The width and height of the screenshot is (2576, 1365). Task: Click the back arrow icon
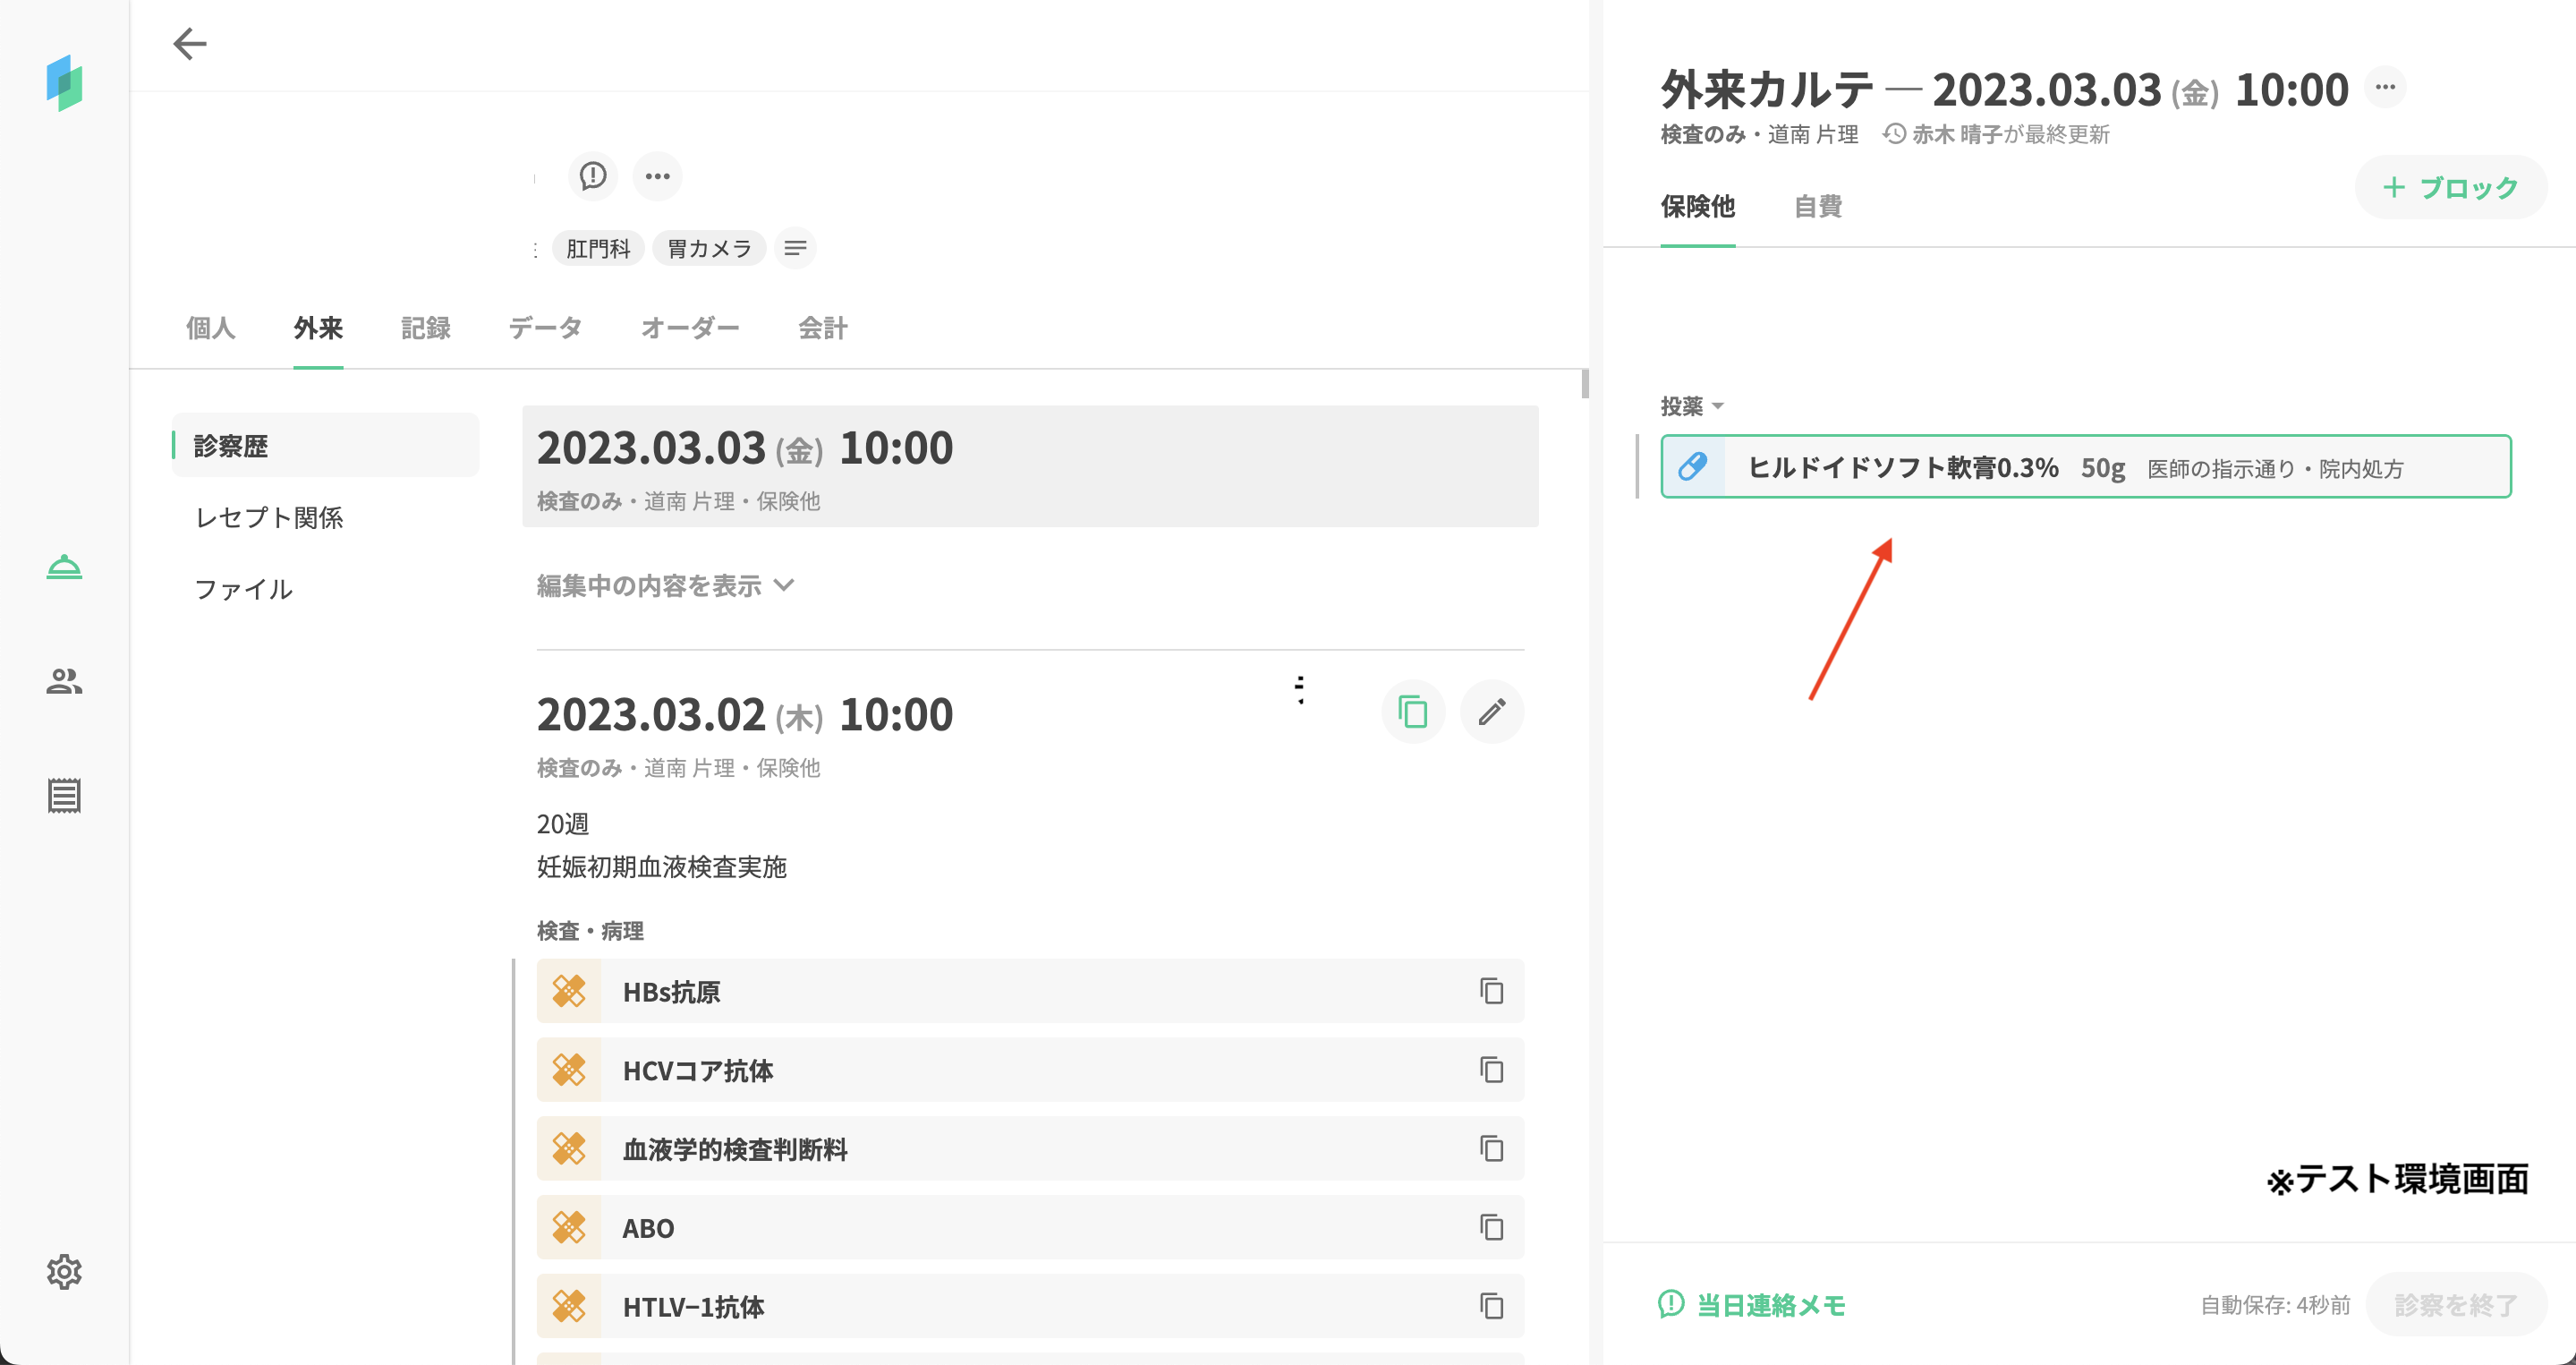[189, 44]
